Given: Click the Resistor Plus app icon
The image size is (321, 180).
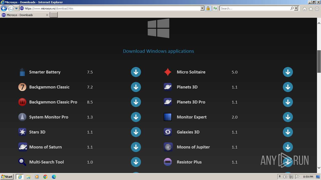Looking at the screenshot, I should [x=168, y=162].
